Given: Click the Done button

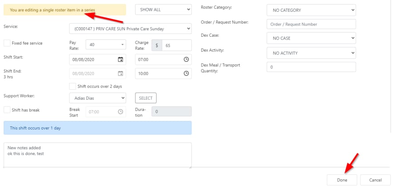Looking at the screenshot, I should [342, 180].
